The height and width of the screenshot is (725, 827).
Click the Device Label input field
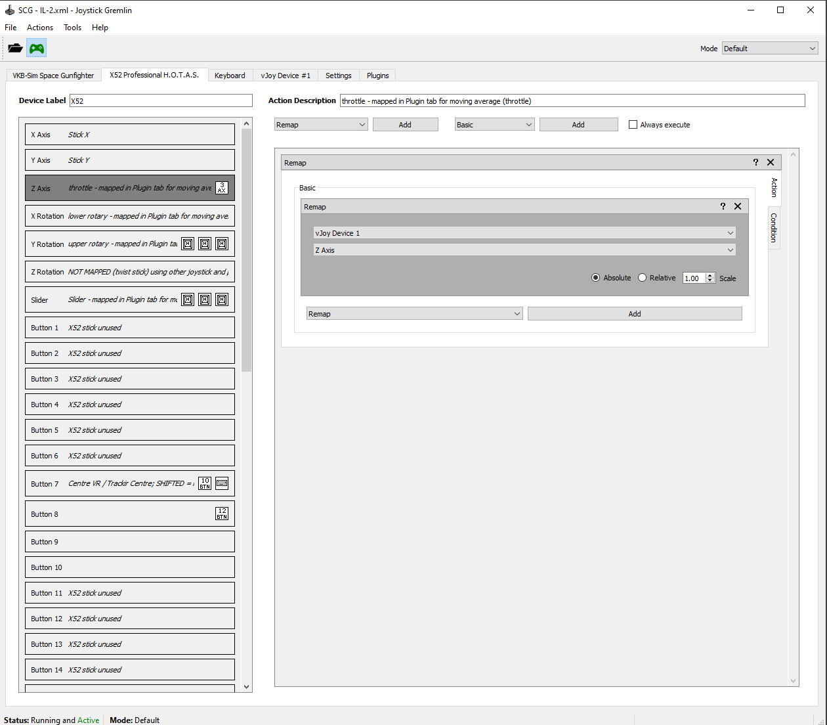click(161, 100)
